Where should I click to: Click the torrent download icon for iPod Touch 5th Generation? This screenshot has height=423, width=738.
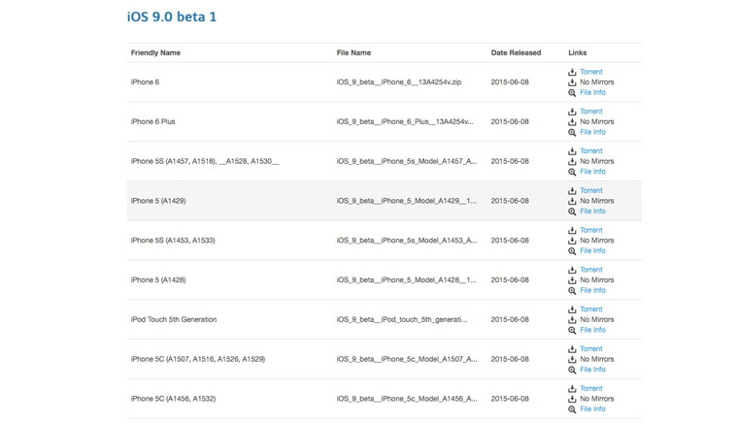pyautogui.click(x=572, y=309)
